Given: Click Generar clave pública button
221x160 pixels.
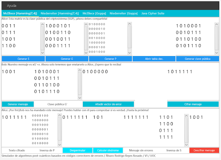Looking at the screenshot, I should [x=197, y=59].
